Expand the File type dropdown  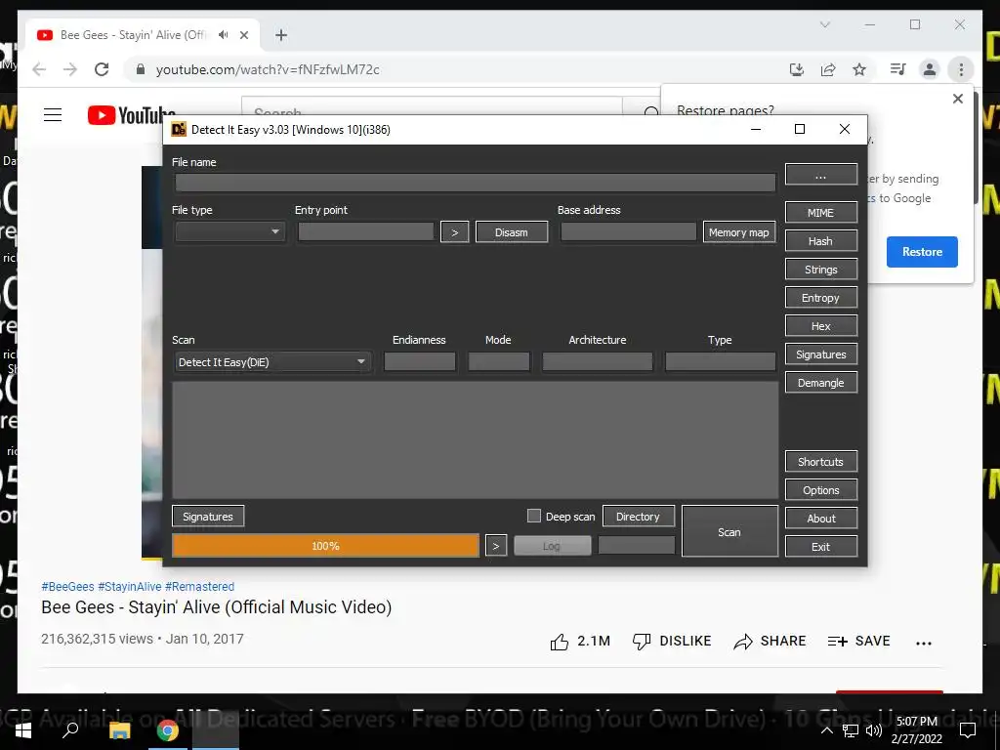230,231
